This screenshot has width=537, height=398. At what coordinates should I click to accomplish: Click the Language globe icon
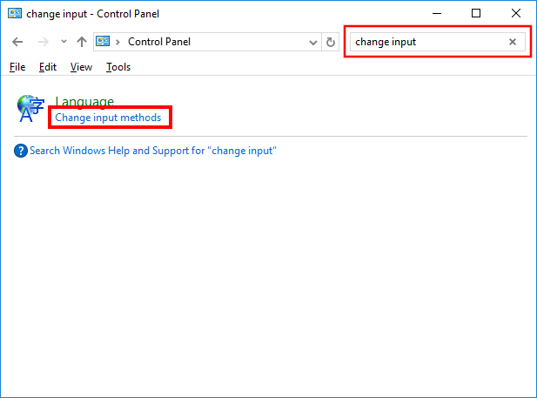click(x=30, y=108)
